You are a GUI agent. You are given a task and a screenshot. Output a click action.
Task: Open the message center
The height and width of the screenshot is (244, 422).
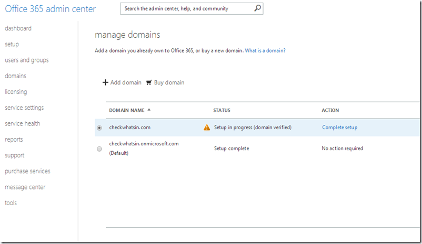pos(25,187)
